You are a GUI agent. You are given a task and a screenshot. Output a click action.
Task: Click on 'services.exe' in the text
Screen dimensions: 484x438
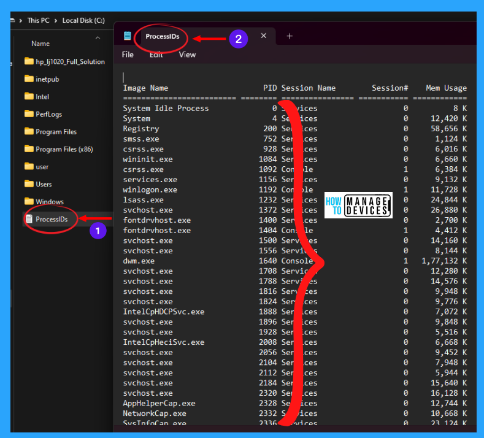tap(150, 180)
